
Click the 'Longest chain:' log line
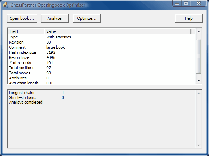[x=36, y=93]
